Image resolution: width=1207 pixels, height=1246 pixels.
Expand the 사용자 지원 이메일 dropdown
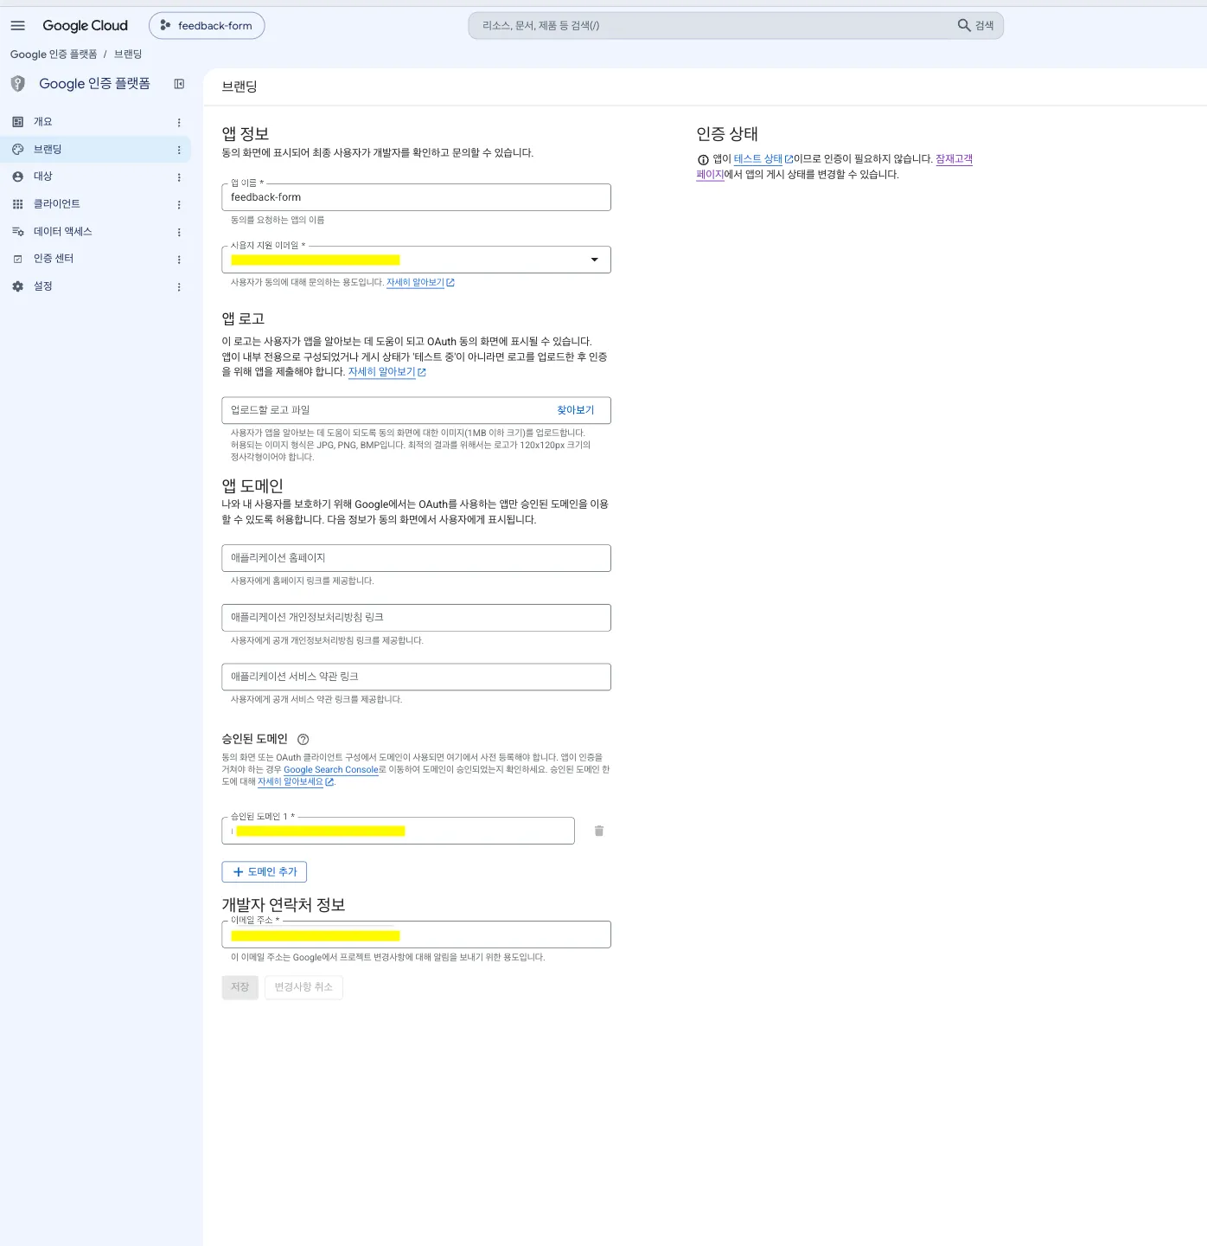pos(416,260)
